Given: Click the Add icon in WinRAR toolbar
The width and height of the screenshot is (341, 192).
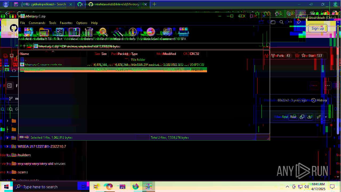Looking at the screenshot, I should [x=29, y=34].
